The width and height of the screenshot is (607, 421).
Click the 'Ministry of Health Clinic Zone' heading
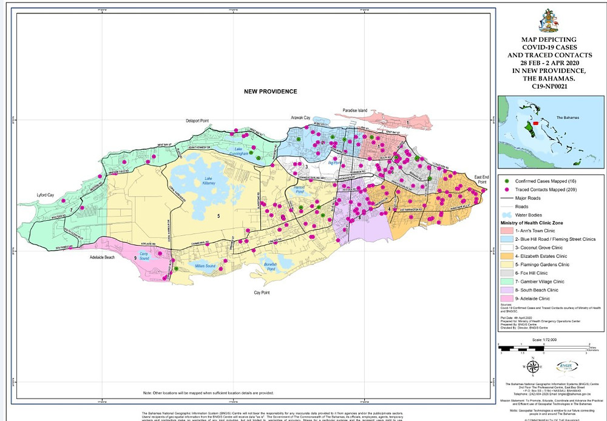(x=532, y=223)
